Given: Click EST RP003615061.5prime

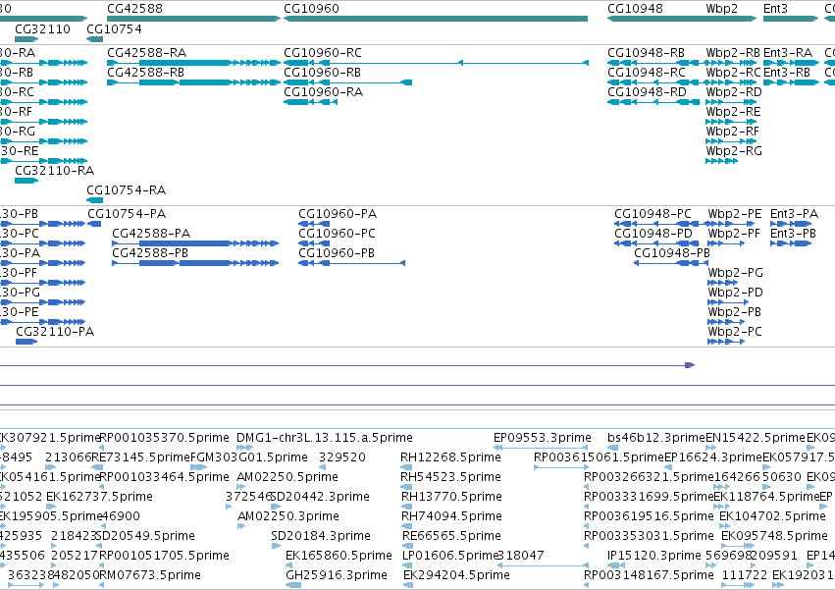Looking at the screenshot, I should 600,457.
